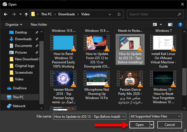The height and width of the screenshot is (132, 187).
Task: Click file list scrollbar down arrow
Action: click(x=184, y=108)
